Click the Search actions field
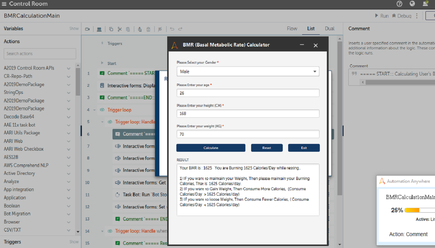 coord(40,54)
